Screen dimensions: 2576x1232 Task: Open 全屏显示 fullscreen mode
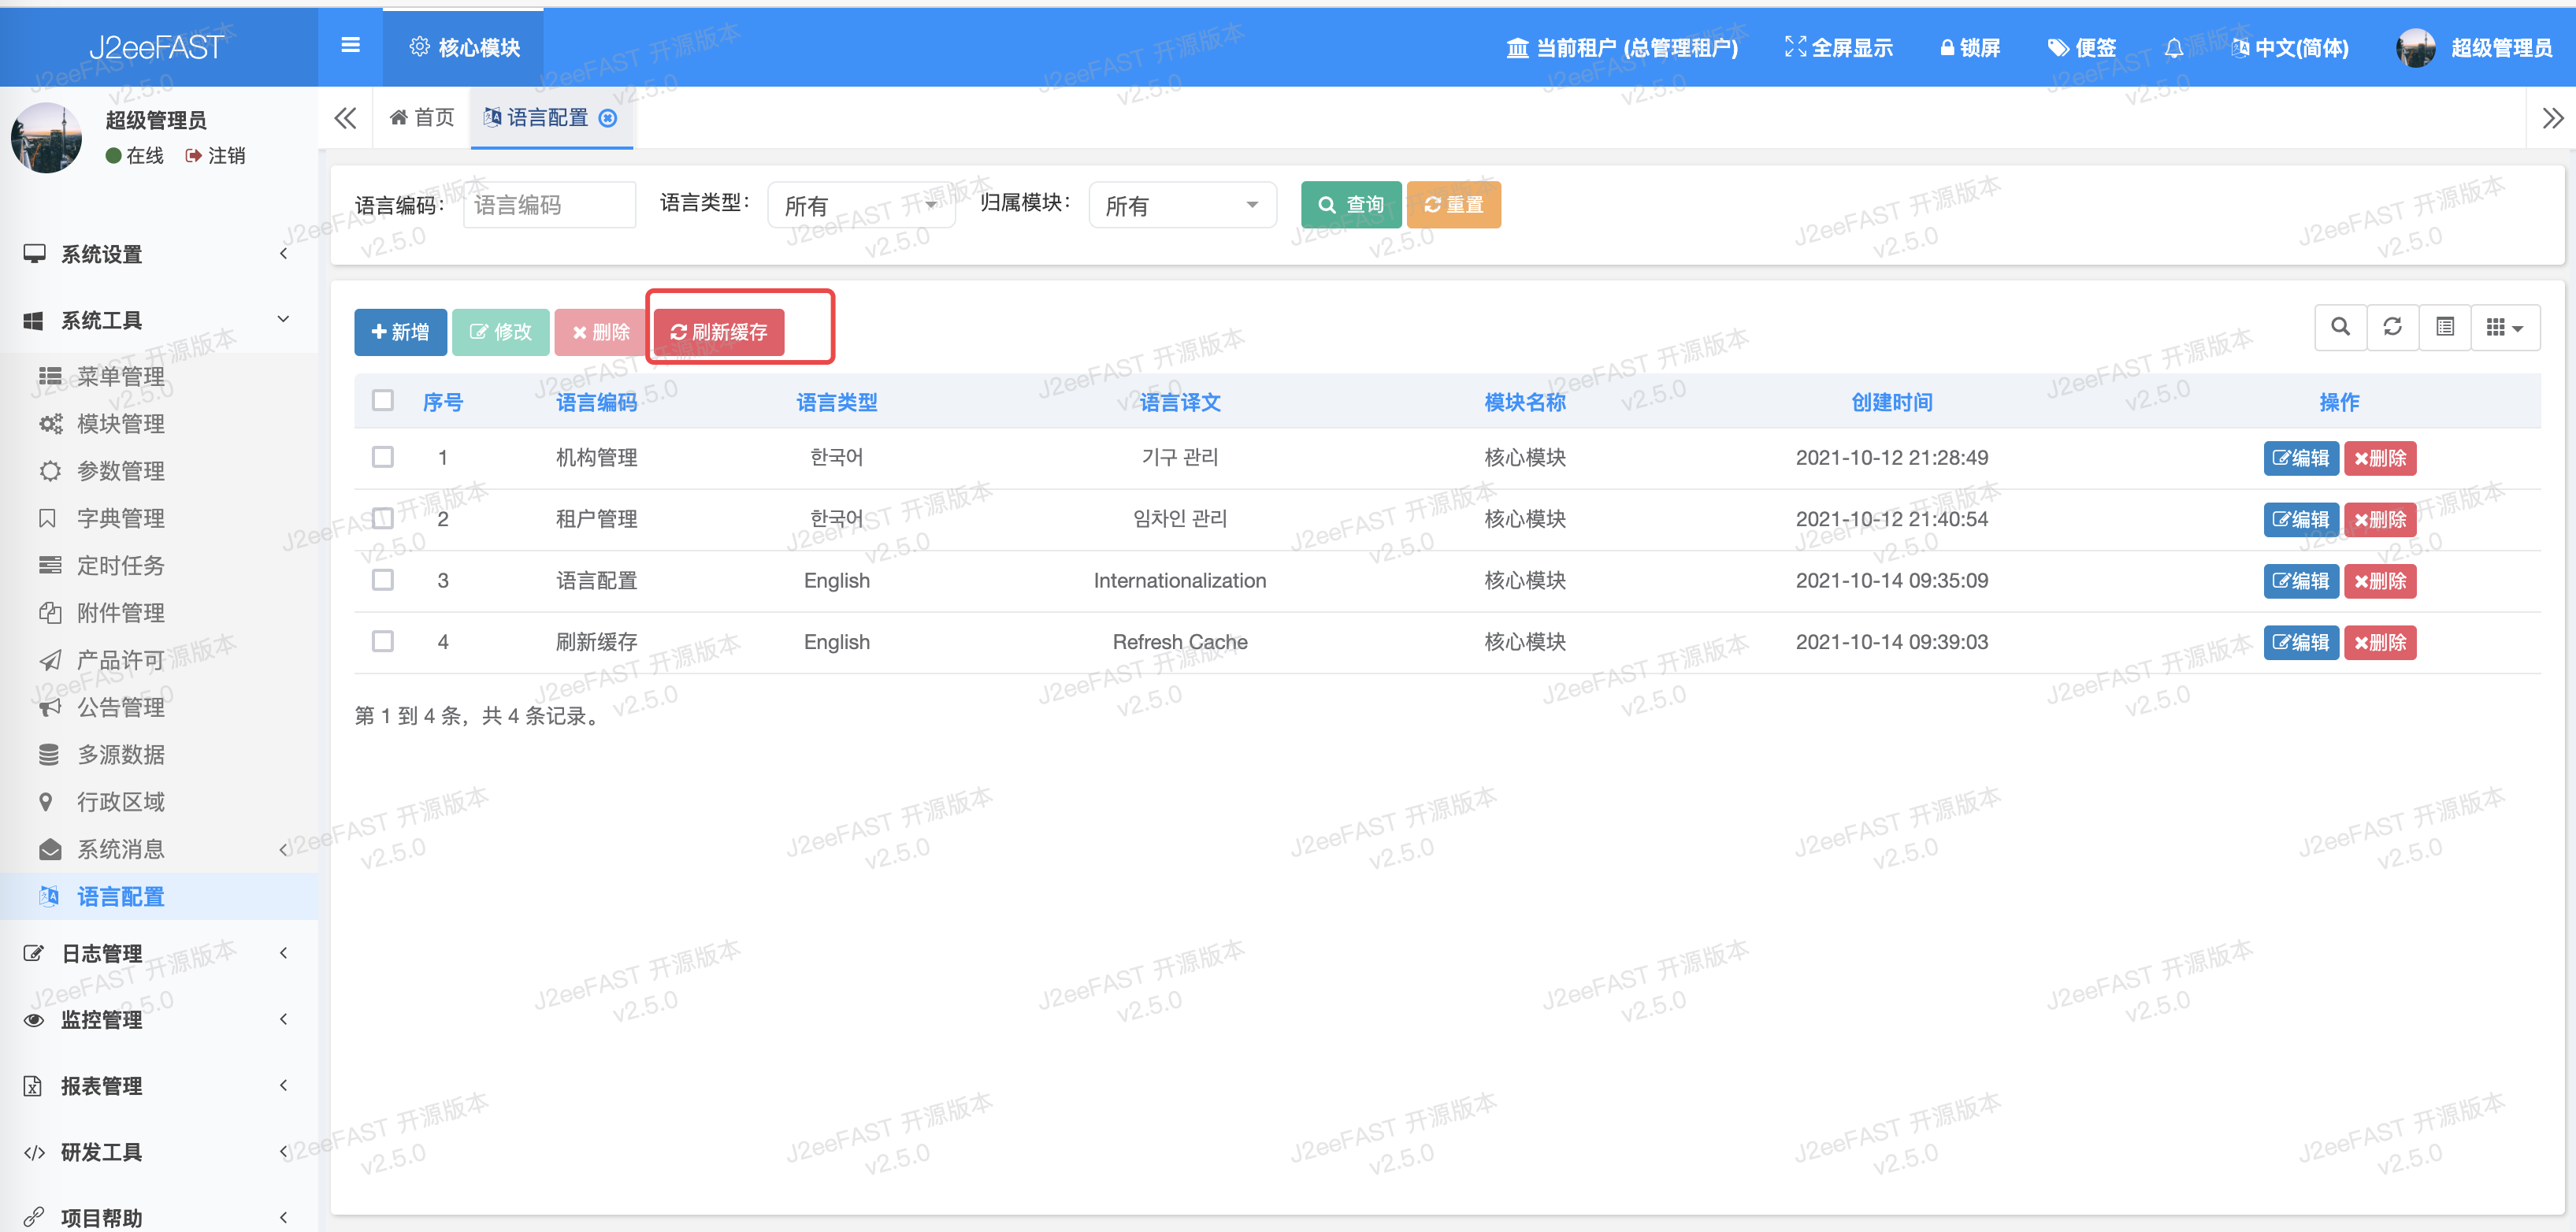coord(1838,48)
